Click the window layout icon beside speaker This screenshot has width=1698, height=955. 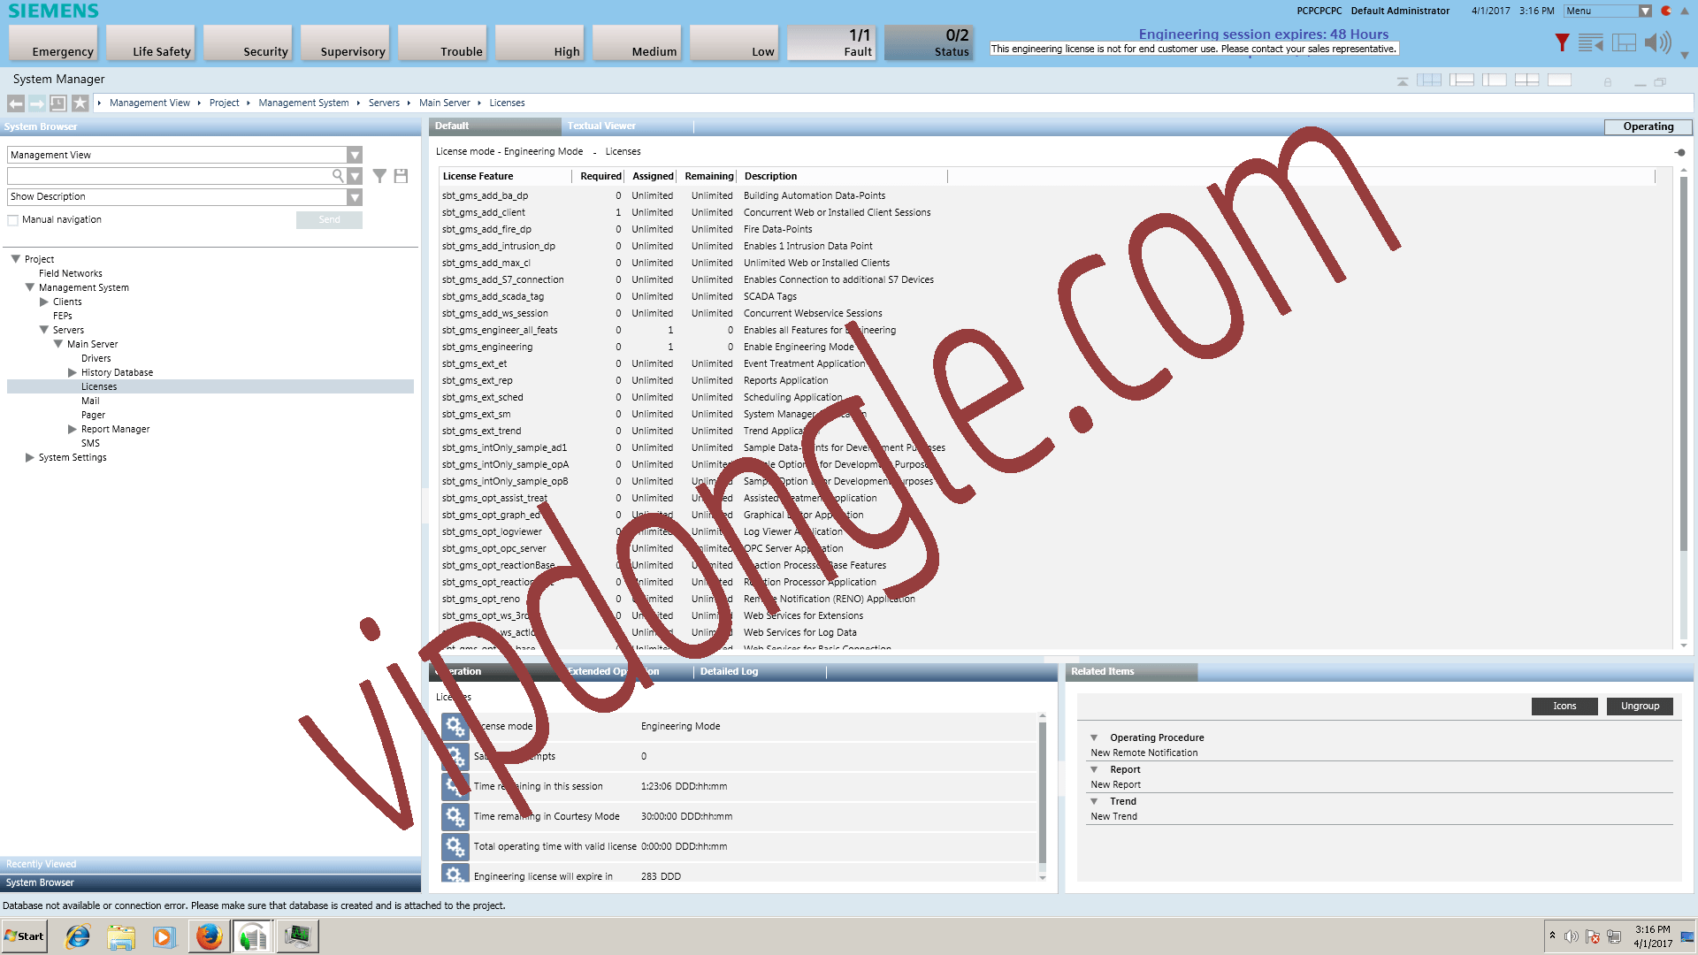point(1624,42)
